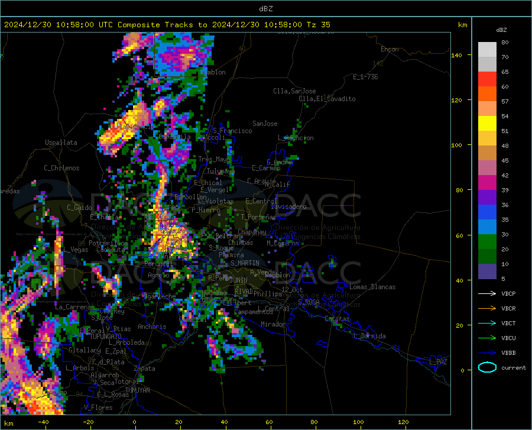This screenshot has width=532, height=430.
Task: Click the 140 km tick on right axis
Action: coord(456,55)
